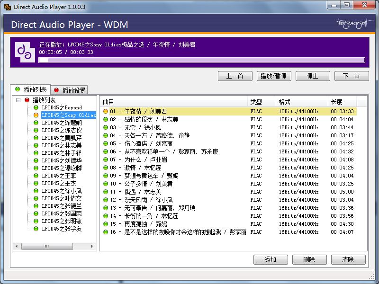Click green icon of track 16 是不是这样的夜晚

click(x=106, y=232)
